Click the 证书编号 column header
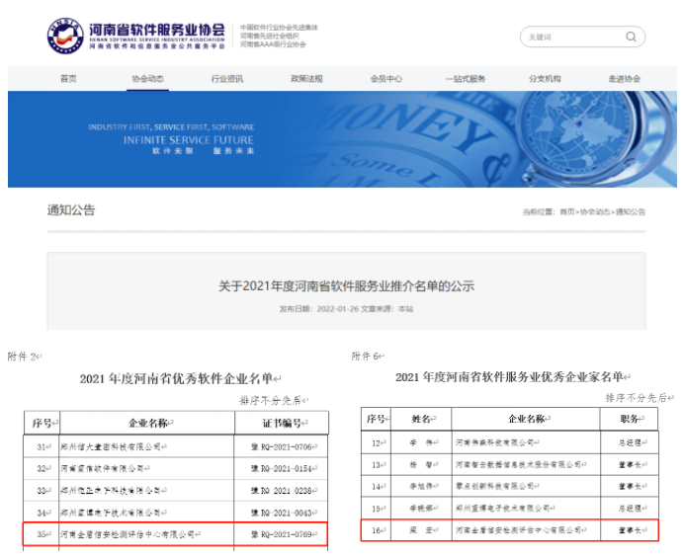 (283, 423)
